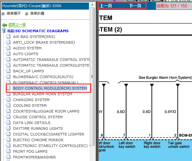
Task: Select DATA LINK DETAILS
Action: pos(32,123)
